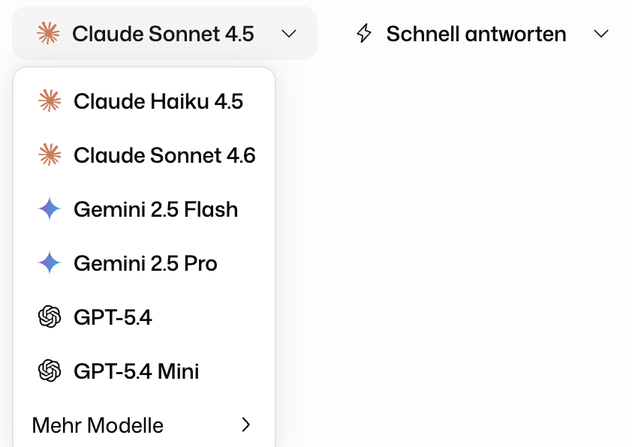
Task: Click the Schnell antworten label
Action: coord(475,34)
